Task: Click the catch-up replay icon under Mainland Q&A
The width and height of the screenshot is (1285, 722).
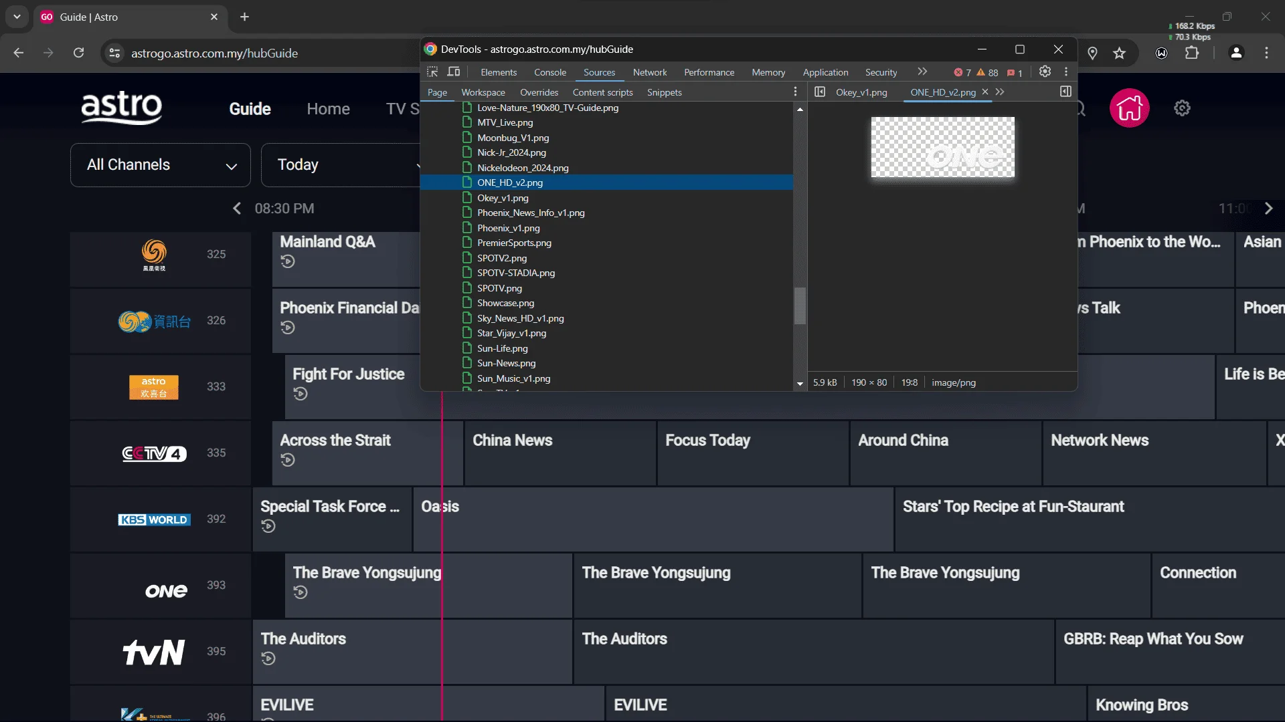Action: (x=288, y=261)
